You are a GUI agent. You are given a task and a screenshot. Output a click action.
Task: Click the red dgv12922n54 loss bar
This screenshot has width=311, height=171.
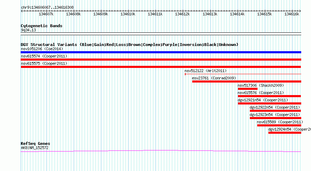[x=275, y=111]
